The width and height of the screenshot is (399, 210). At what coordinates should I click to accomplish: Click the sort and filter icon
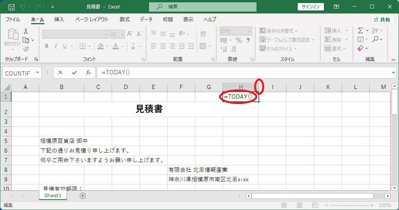(x=375, y=30)
